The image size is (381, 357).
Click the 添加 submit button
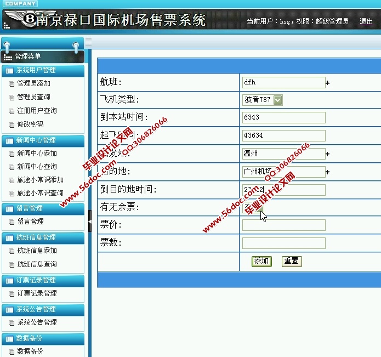[261, 261]
